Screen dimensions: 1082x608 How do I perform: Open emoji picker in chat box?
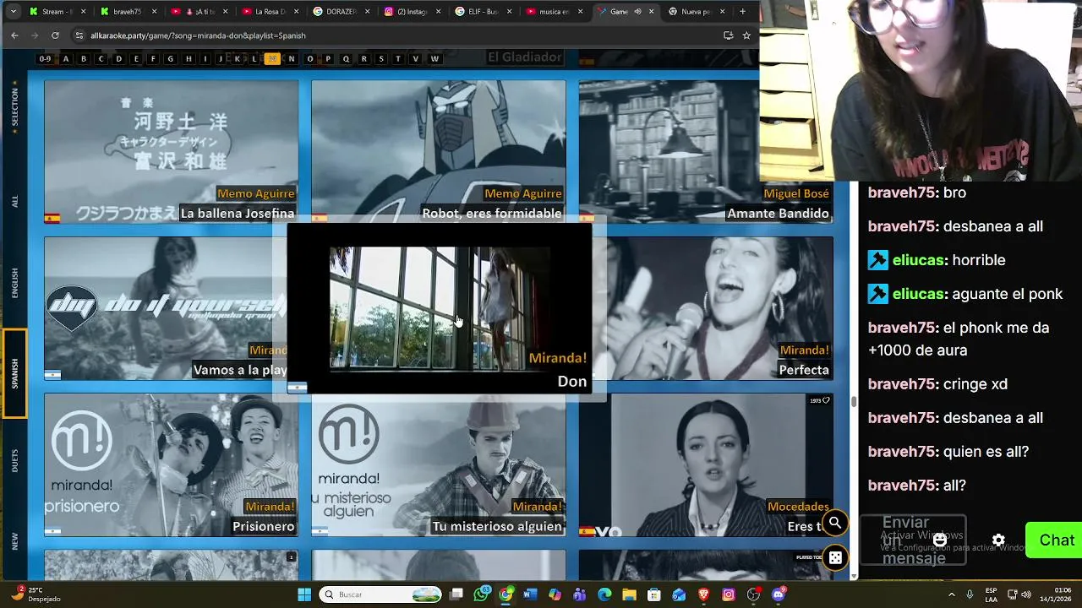[x=940, y=540]
